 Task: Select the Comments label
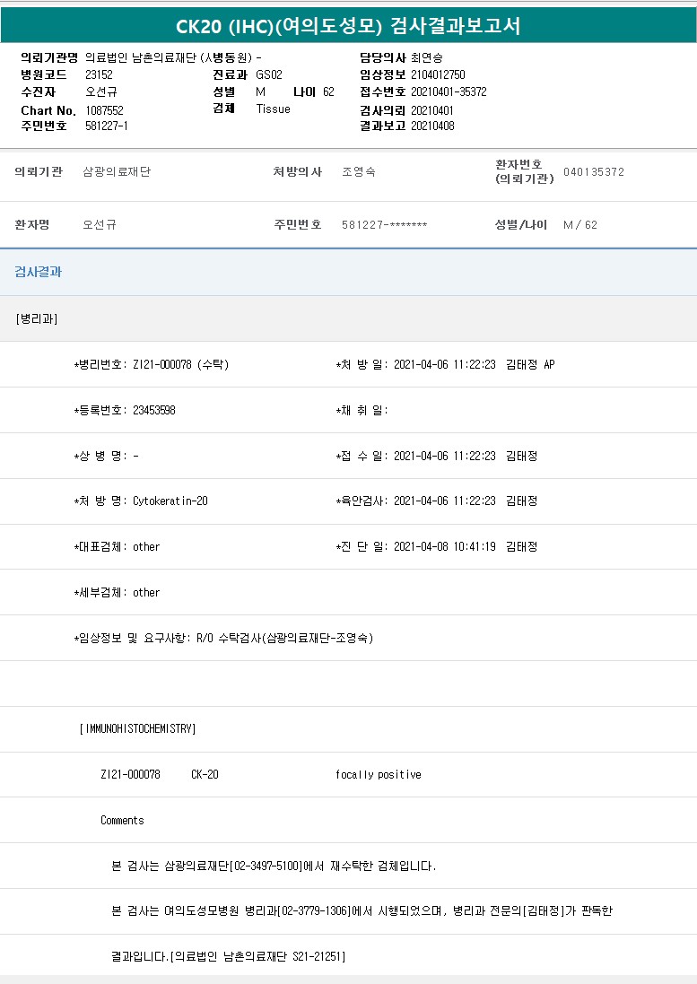tap(122, 820)
